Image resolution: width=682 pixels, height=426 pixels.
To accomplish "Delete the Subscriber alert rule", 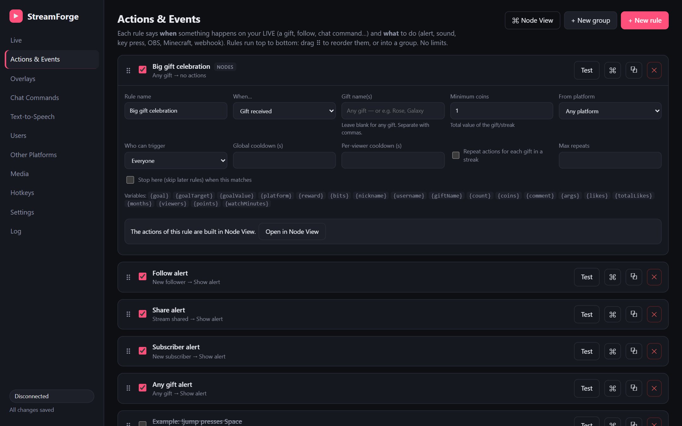I will 654,351.
